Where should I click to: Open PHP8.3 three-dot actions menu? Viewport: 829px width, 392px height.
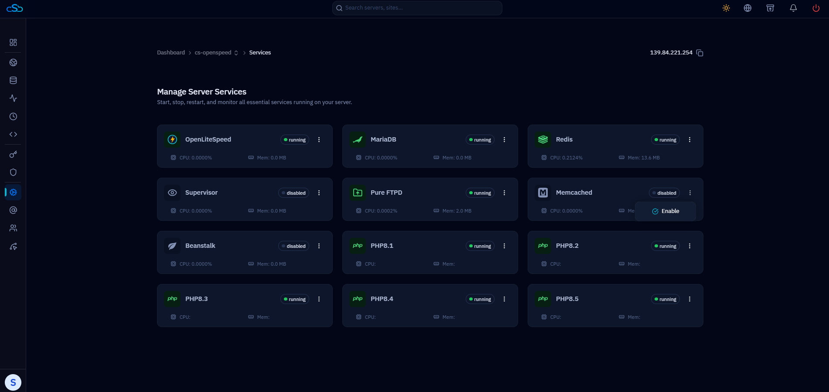click(319, 299)
